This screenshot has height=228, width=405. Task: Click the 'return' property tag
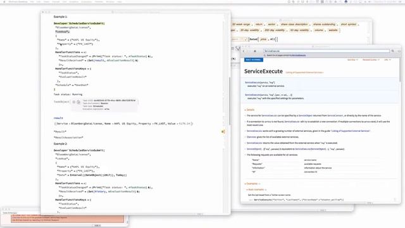[x=259, y=24]
